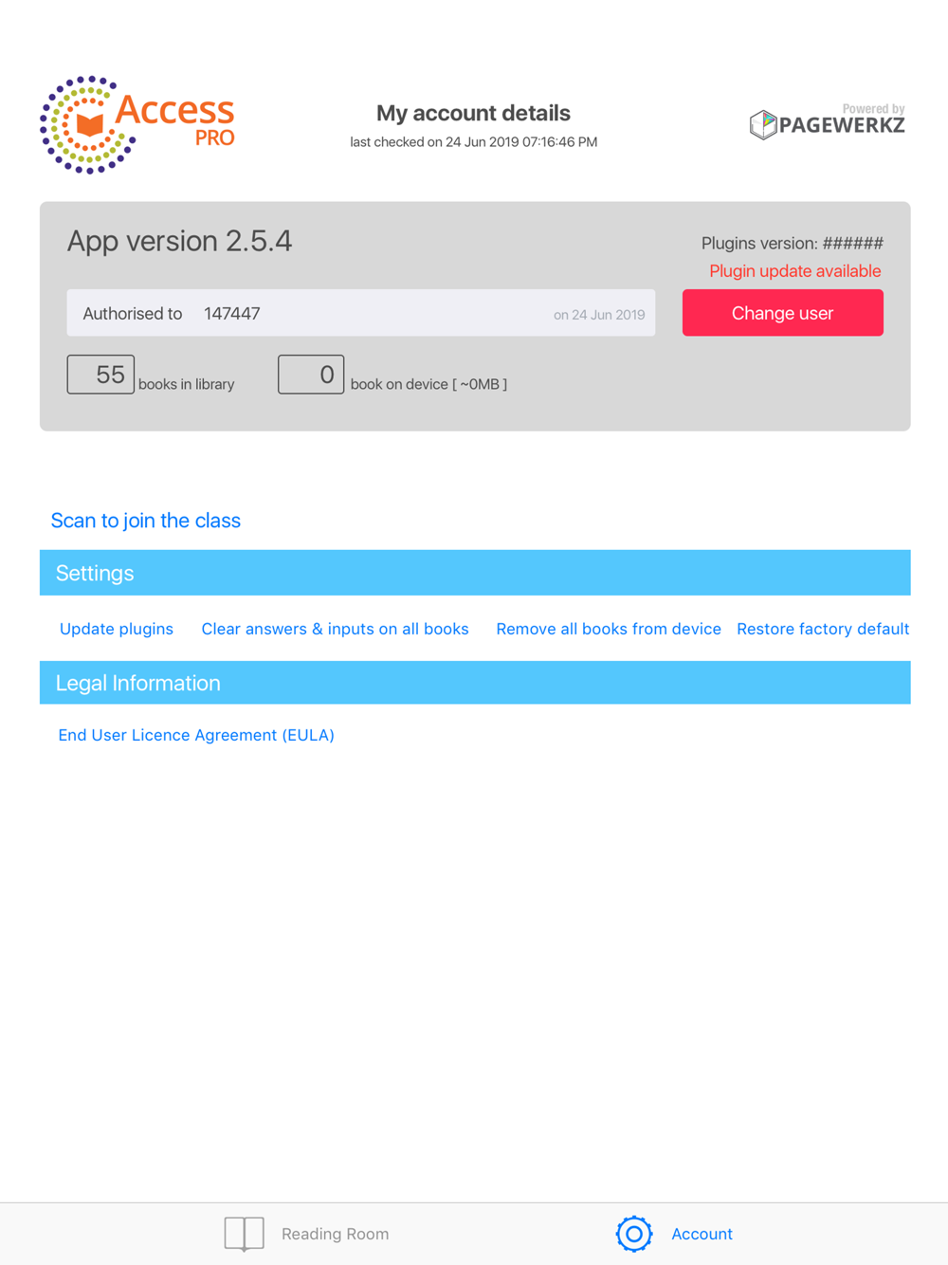
Task: Select the Account gear icon
Action: 634,1234
